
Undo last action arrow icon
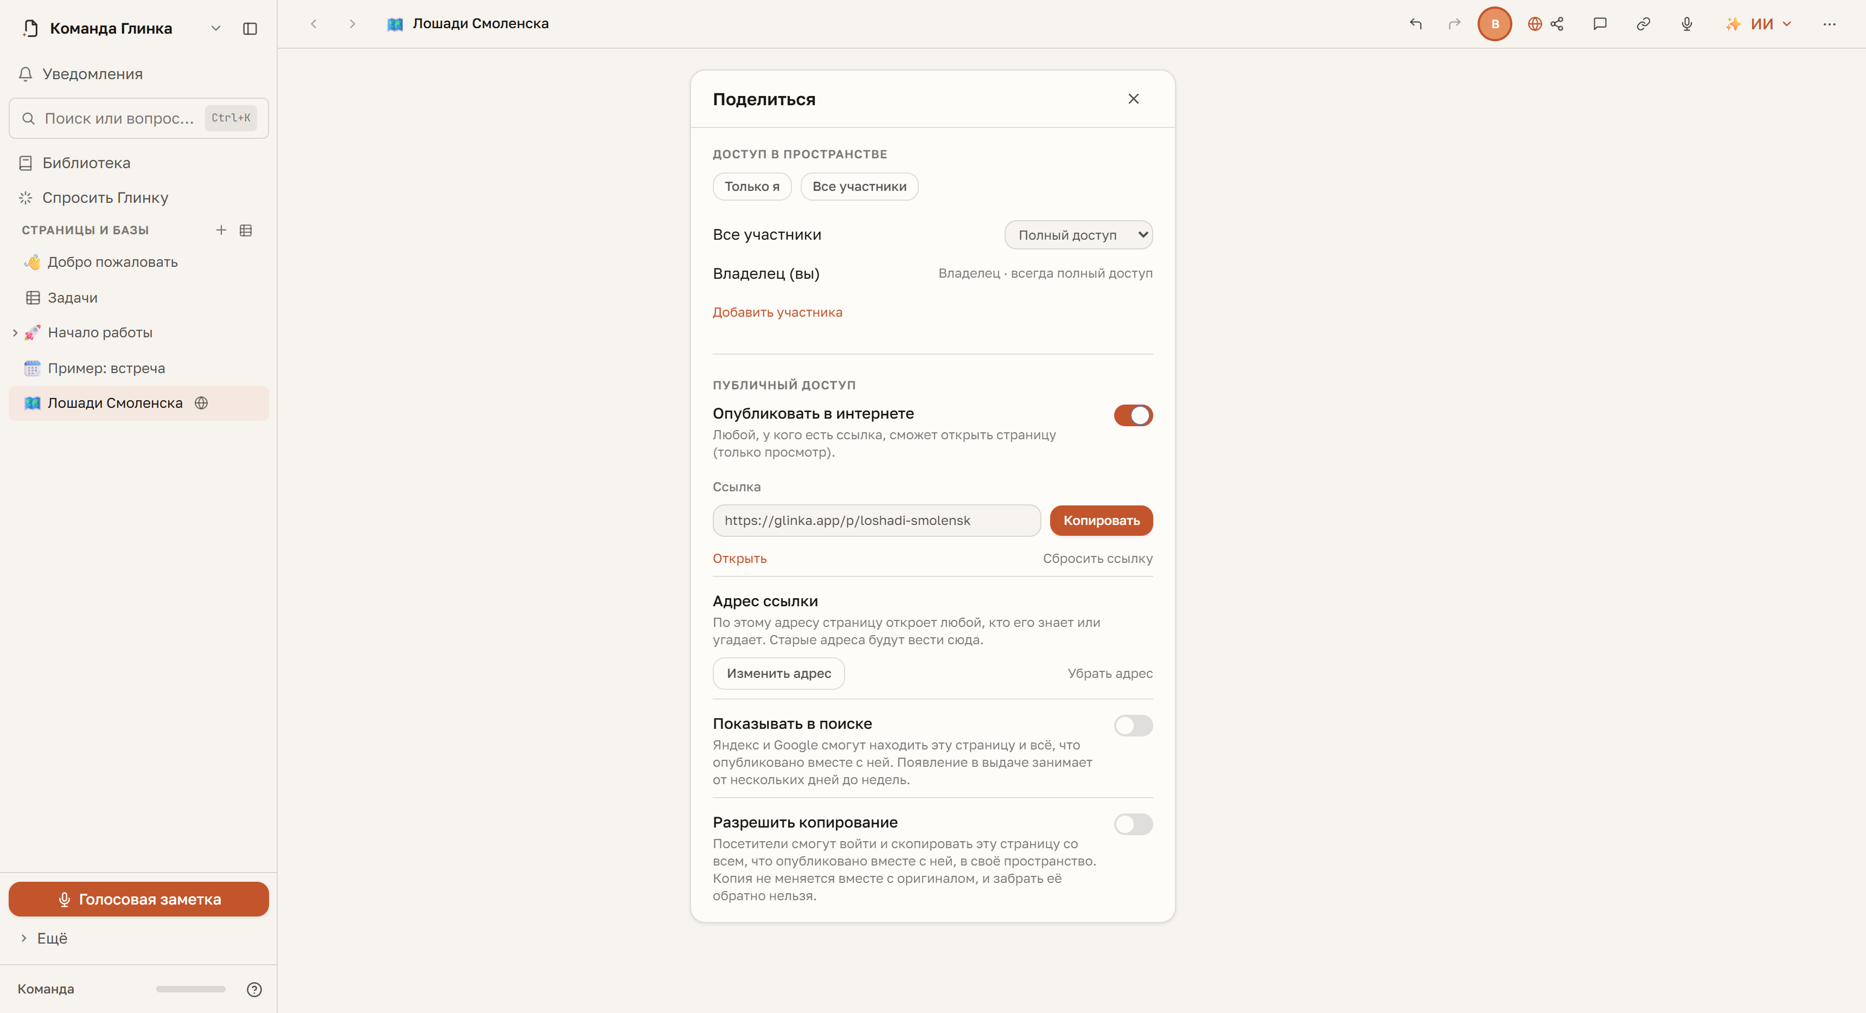(x=1415, y=24)
